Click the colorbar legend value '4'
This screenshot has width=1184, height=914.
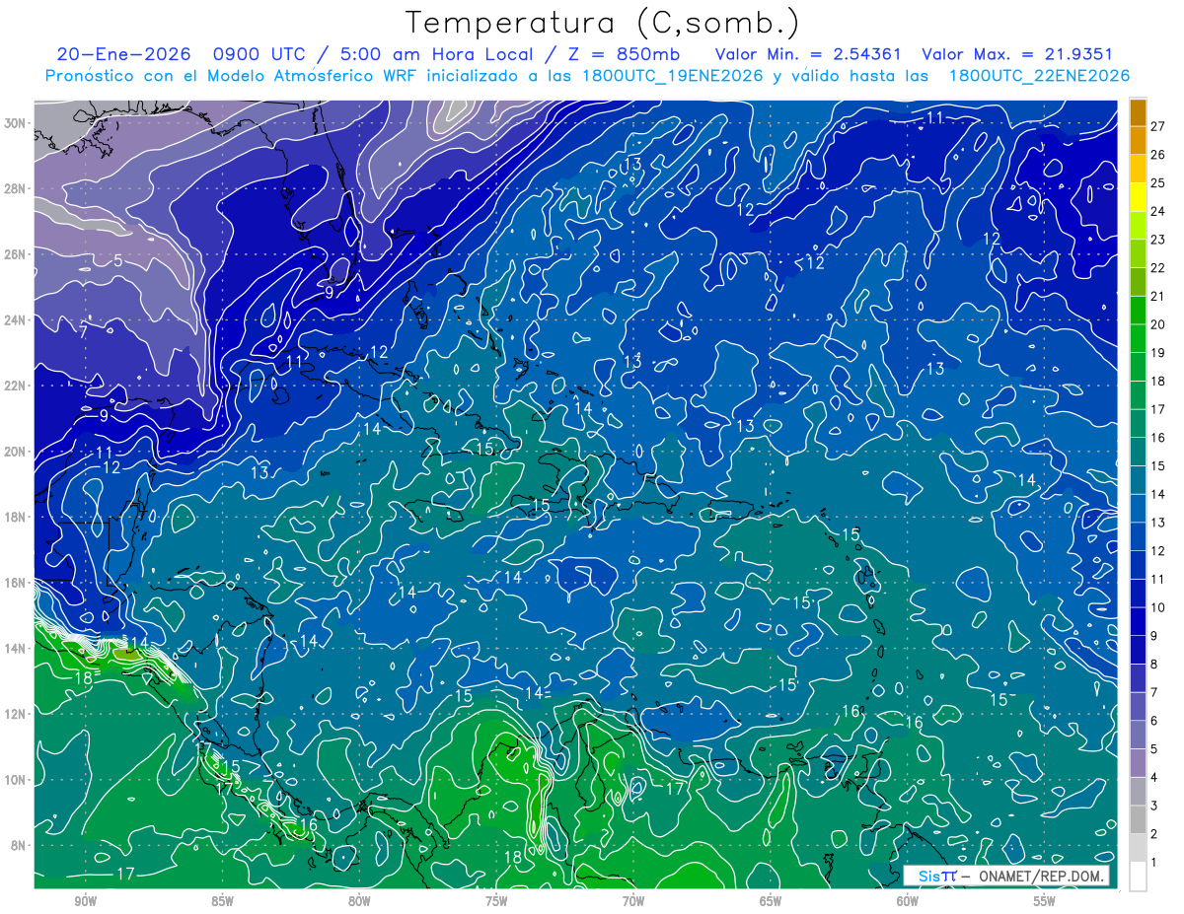click(x=1154, y=778)
